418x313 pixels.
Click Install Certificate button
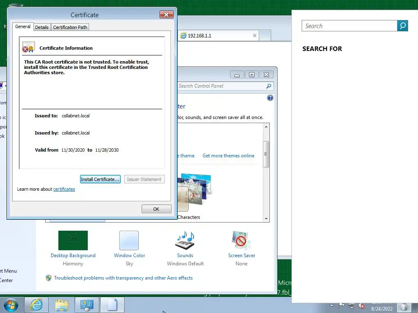100,179
